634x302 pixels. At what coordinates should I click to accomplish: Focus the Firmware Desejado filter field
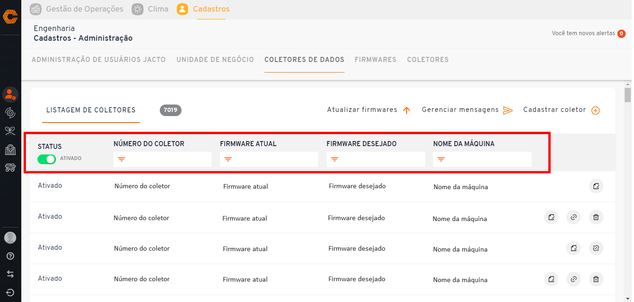point(376,160)
